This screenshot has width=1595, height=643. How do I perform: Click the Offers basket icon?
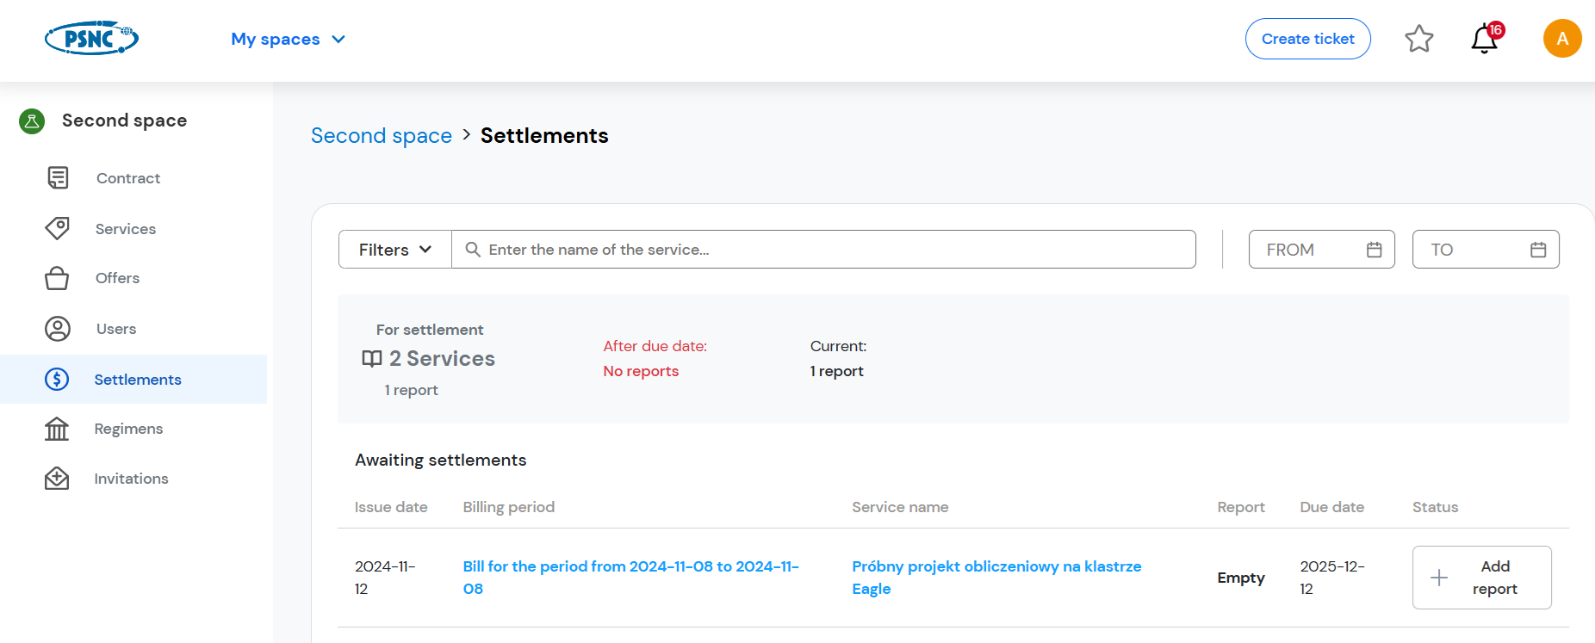[57, 278]
